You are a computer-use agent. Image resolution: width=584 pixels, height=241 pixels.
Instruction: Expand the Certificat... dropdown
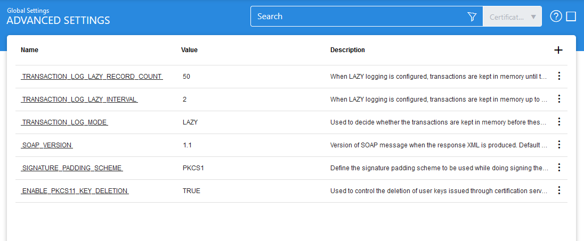(512, 16)
